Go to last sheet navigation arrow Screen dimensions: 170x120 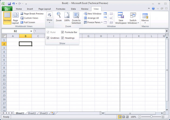pyautogui.click(x=12, y=113)
